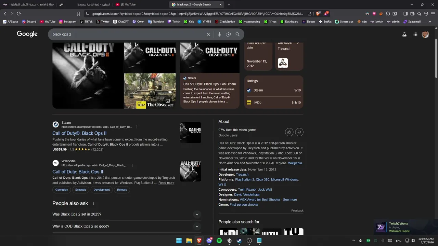Select the Development chip
This screenshot has width=438, height=246.
(102, 190)
